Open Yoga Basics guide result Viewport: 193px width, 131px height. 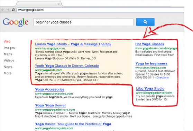click(x=73, y=124)
